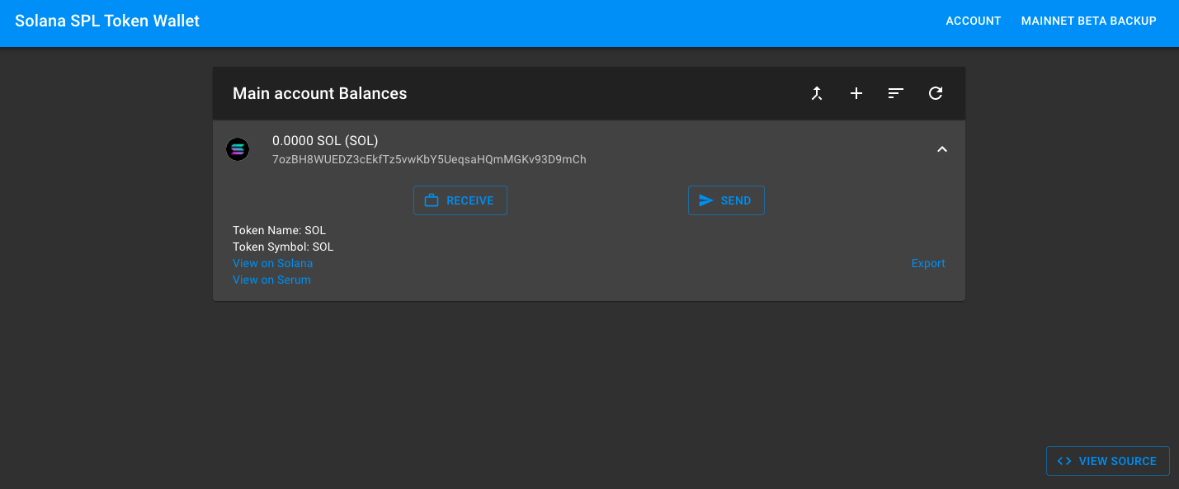
Task: Click the Solana SPL Token Wallet title
Action: 107,21
